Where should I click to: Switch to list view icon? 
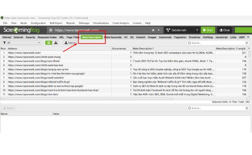tap(49, 43)
